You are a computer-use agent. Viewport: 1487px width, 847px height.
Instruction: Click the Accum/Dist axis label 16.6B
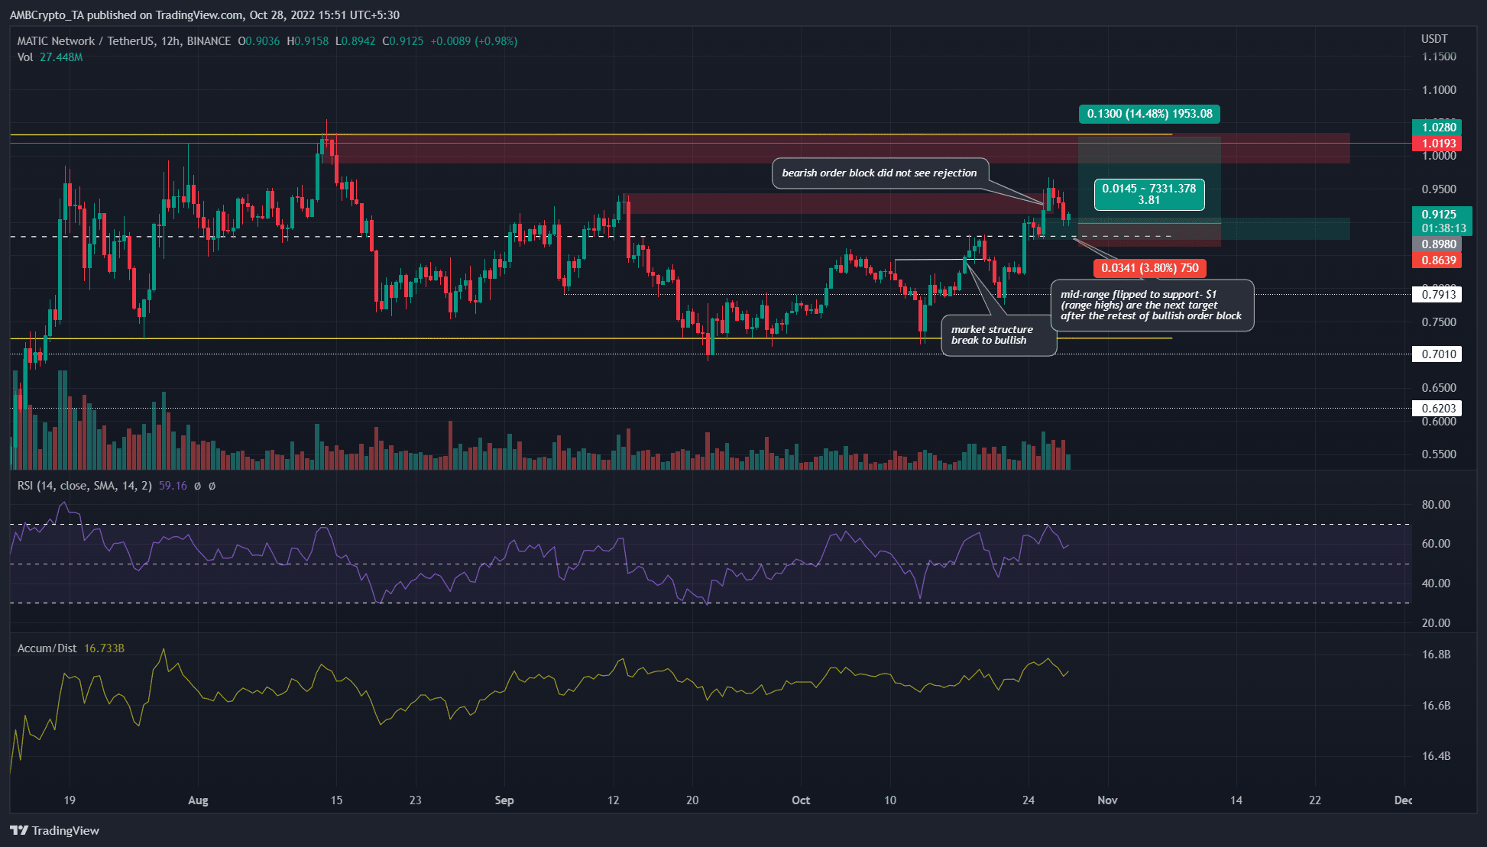(1436, 706)
